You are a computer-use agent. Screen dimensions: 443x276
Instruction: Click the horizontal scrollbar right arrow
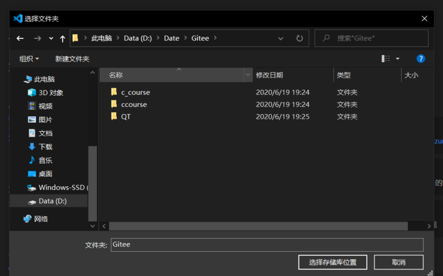pyautogui.click(x=429, y=226)
